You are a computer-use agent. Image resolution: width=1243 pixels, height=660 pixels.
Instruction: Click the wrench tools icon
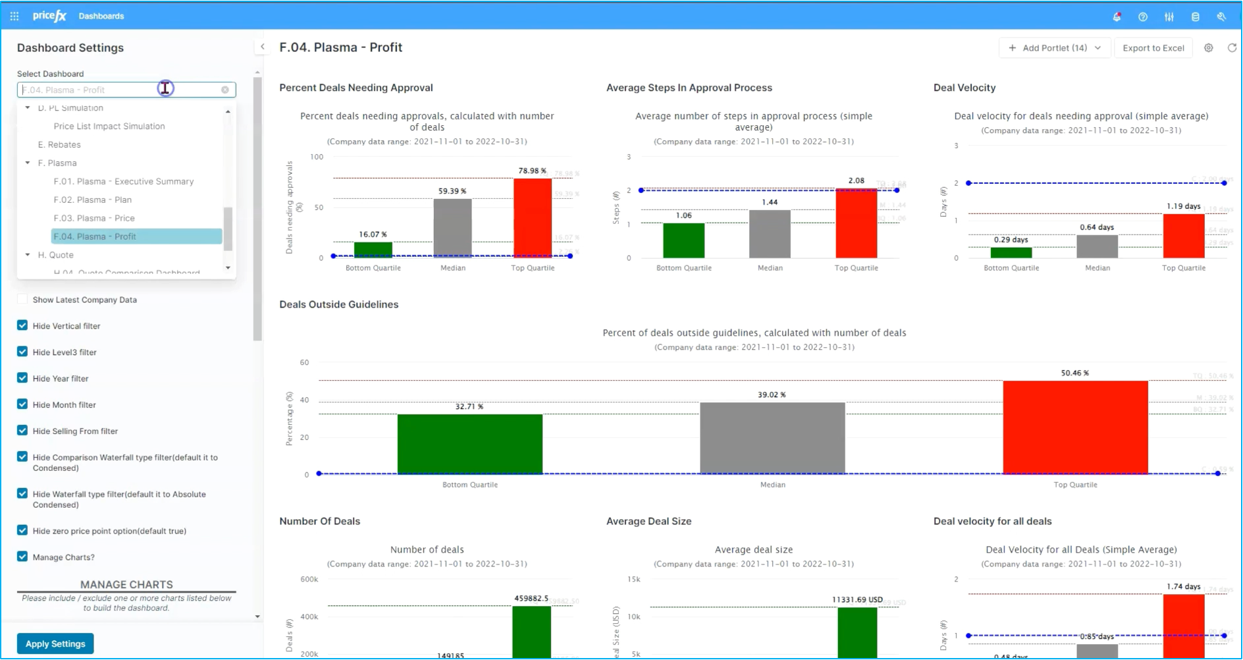tap(1221, 16)
